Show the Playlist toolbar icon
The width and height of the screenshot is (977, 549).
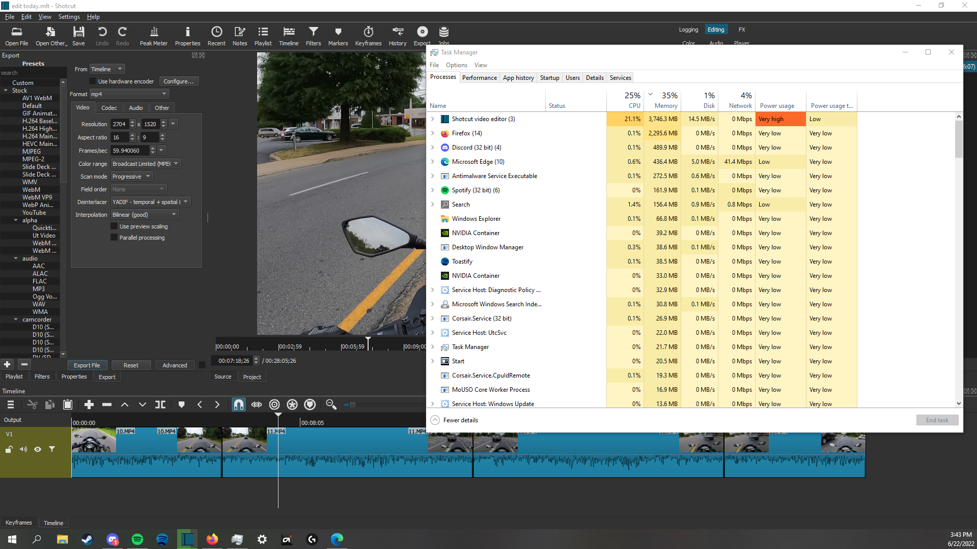point(263,36)
